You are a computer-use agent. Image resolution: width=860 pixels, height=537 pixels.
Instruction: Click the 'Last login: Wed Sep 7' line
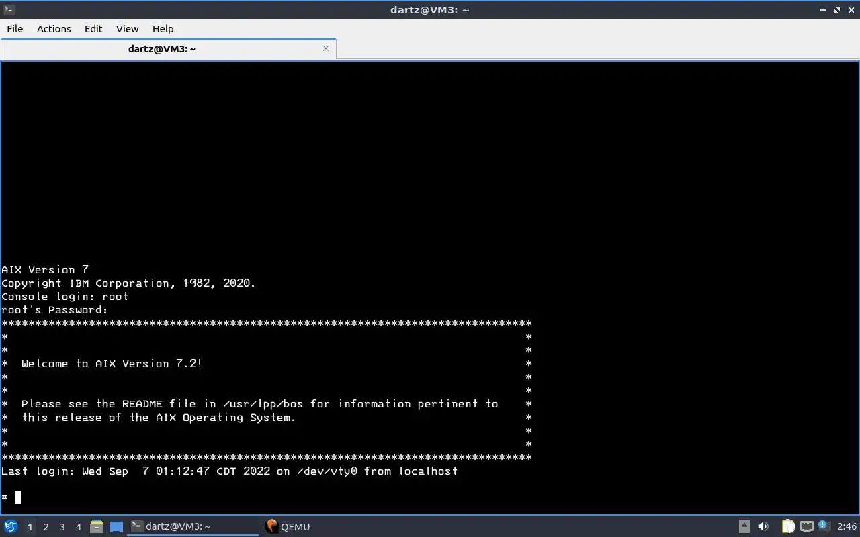click(229, 471)
